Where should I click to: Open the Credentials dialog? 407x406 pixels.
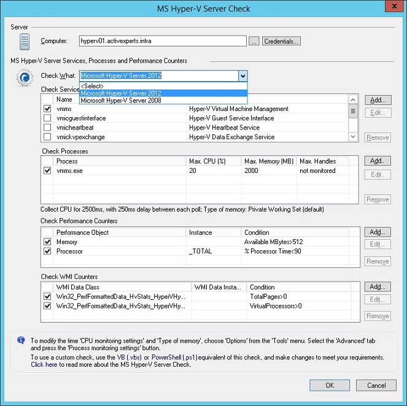pos(281,41)
